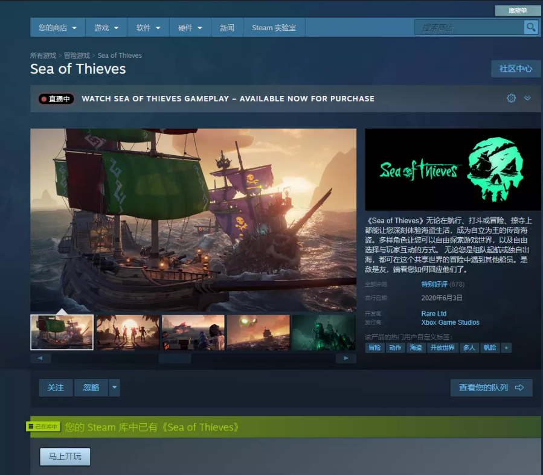Click Sea of Thieves breadcrumb link
Viewport: 543px width, 475px height.
coord(120,56)
